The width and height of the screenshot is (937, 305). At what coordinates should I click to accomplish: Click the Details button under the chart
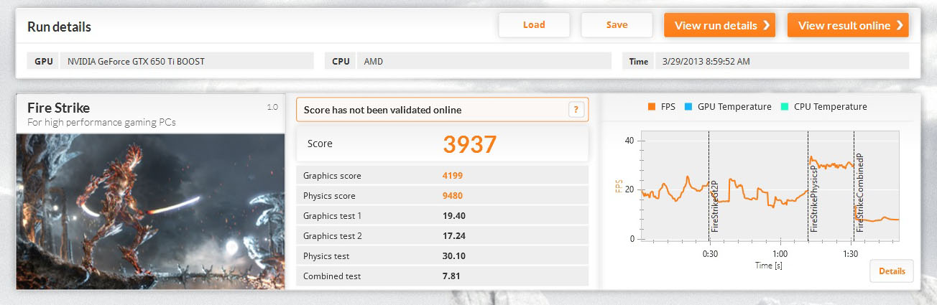pos(892,271)
